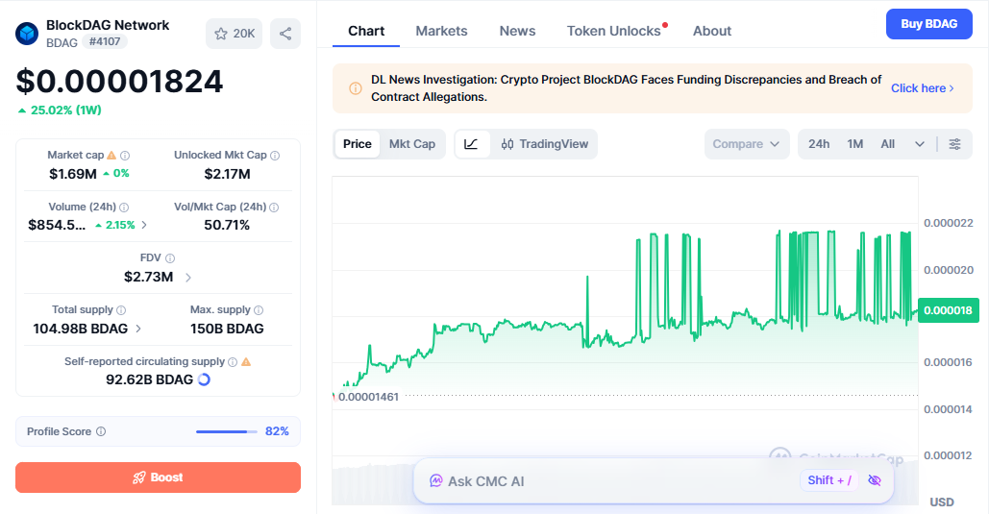Viewport: 989px width, 514px height.
Task: Open the News tab
Action: (x=517, y=31)
